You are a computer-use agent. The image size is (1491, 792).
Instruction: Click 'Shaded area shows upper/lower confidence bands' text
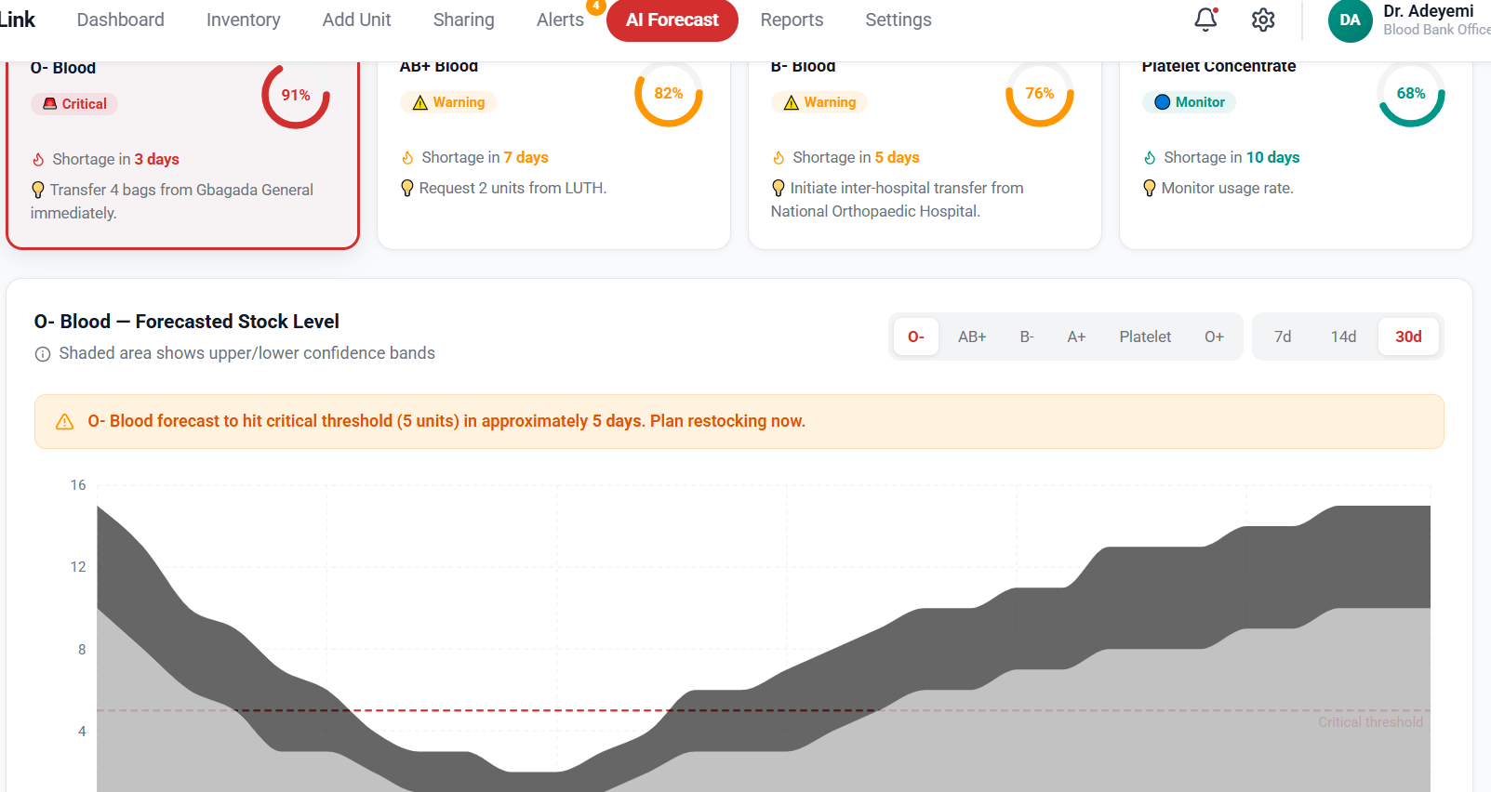coord(246,353)
